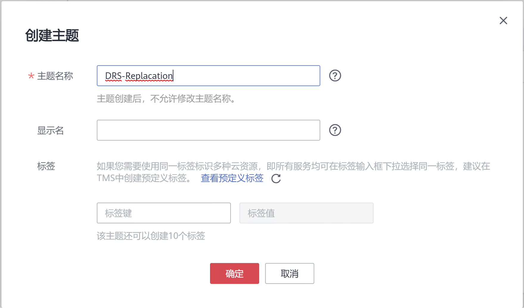
Task: Confirm with the red 确定 button
Action: pos(234,273)
